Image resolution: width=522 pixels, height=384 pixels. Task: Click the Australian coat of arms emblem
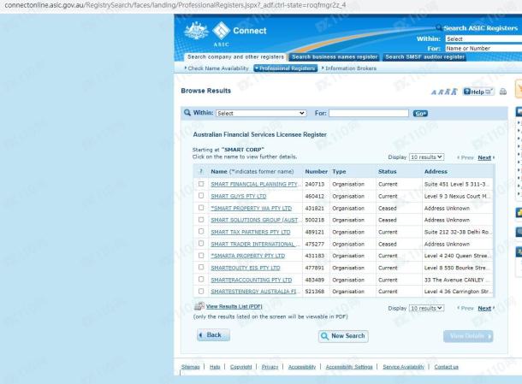click(x=197, y=30)
